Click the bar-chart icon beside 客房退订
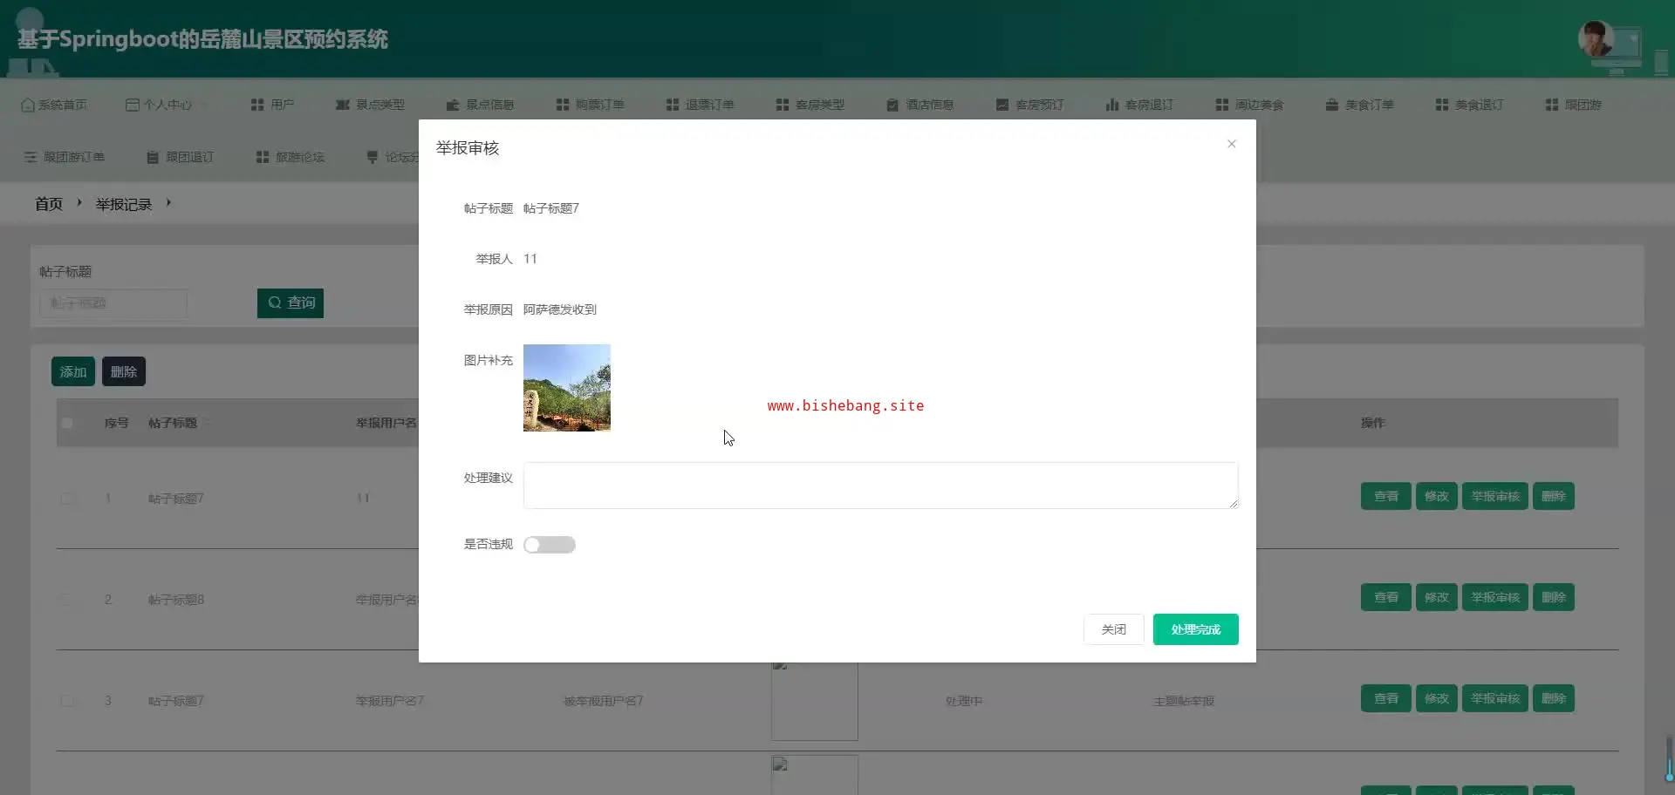 tap(1112, 105)
